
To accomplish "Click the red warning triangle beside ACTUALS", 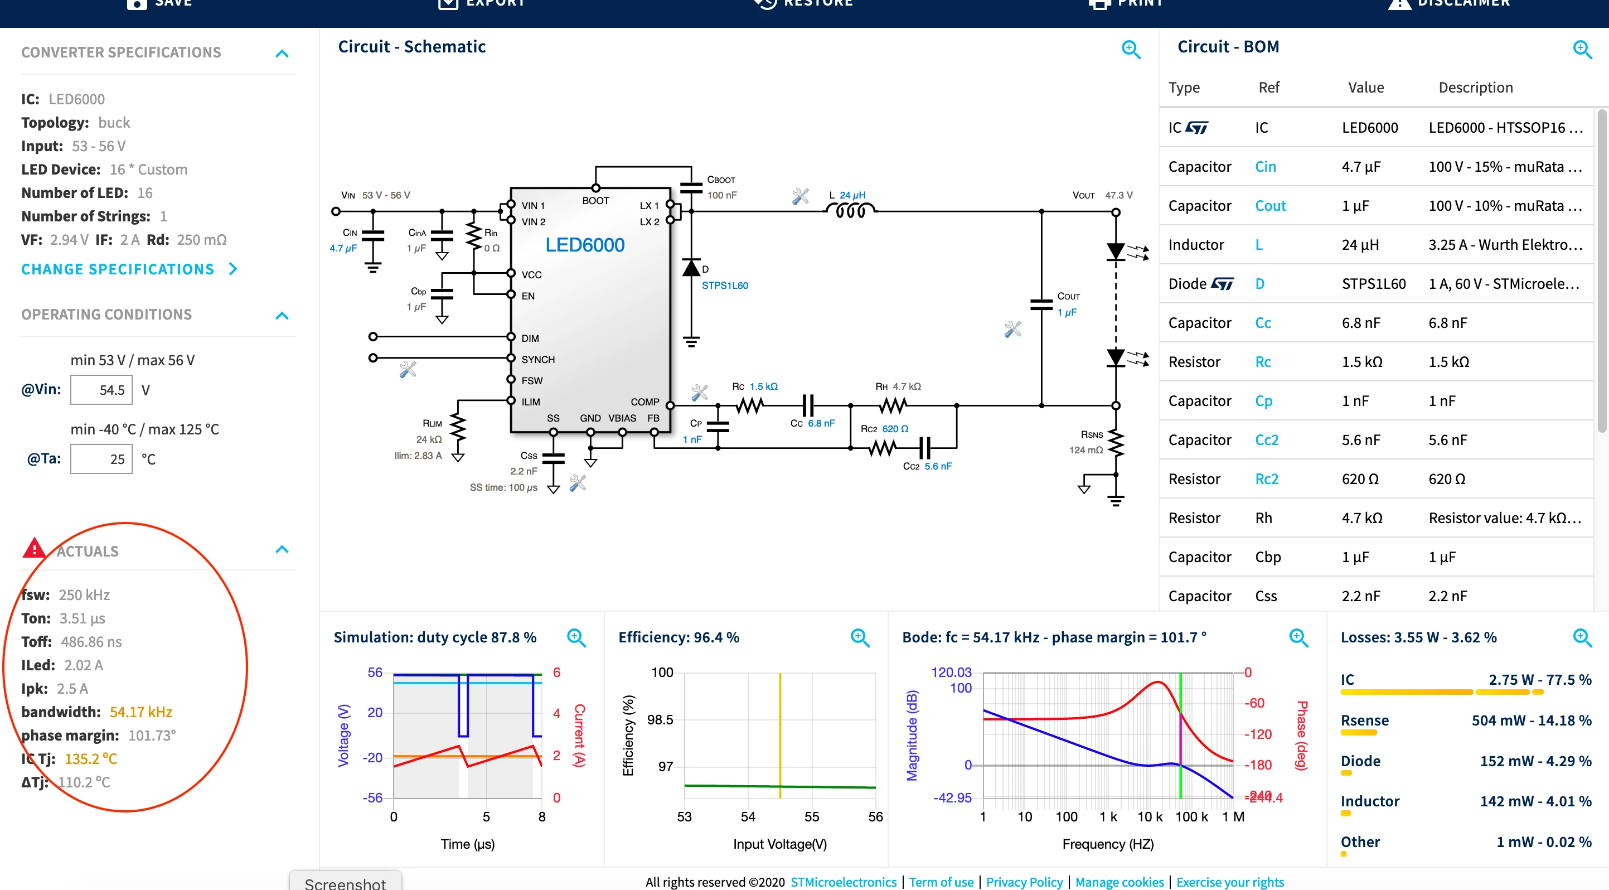I will coord(33,548).
